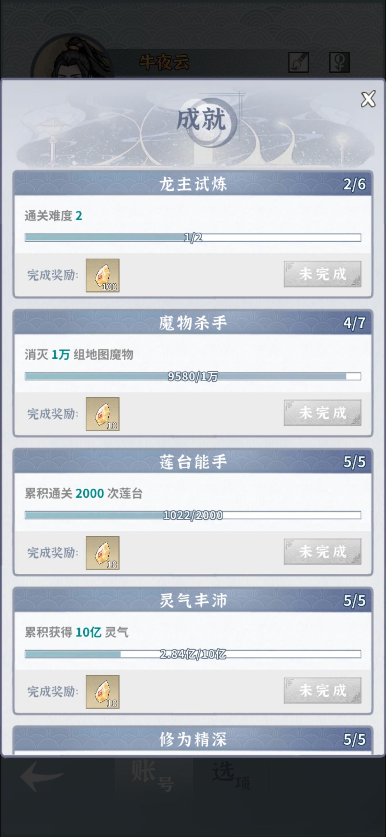Switch to the 账号 tab
This screenshot has height=837, width=386.
point(154,776)
